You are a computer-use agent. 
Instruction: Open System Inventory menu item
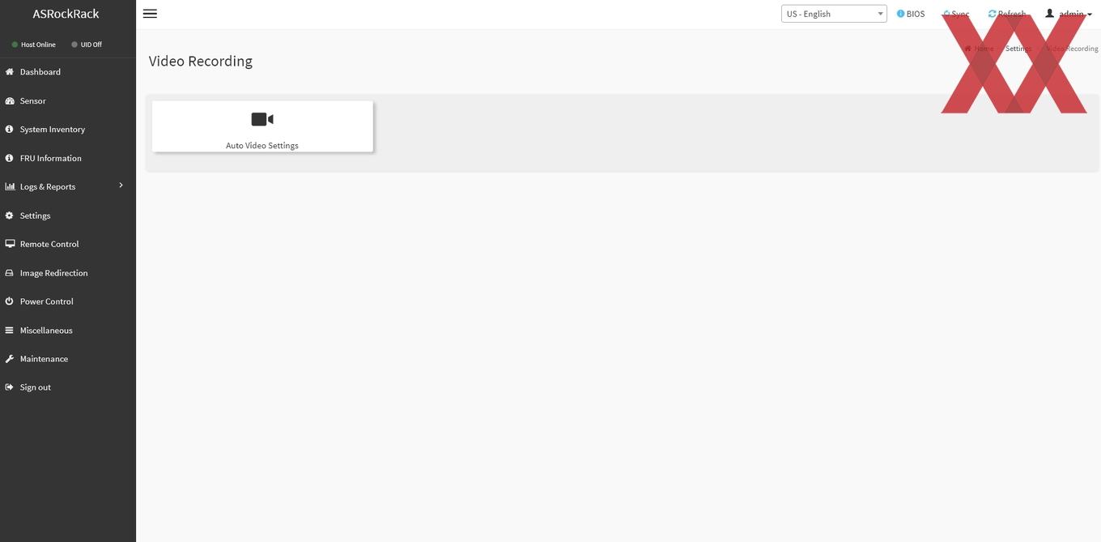(x=52, y=130)
